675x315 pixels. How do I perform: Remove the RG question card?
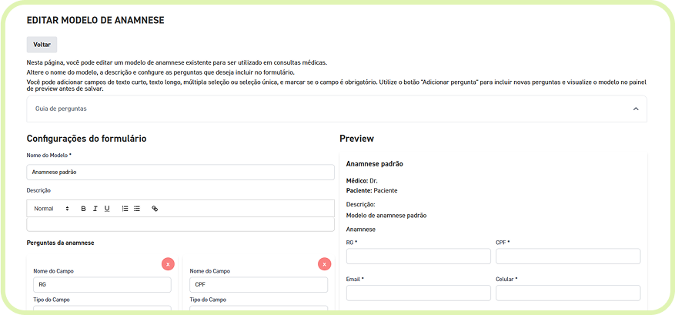(x=168, y=263)
